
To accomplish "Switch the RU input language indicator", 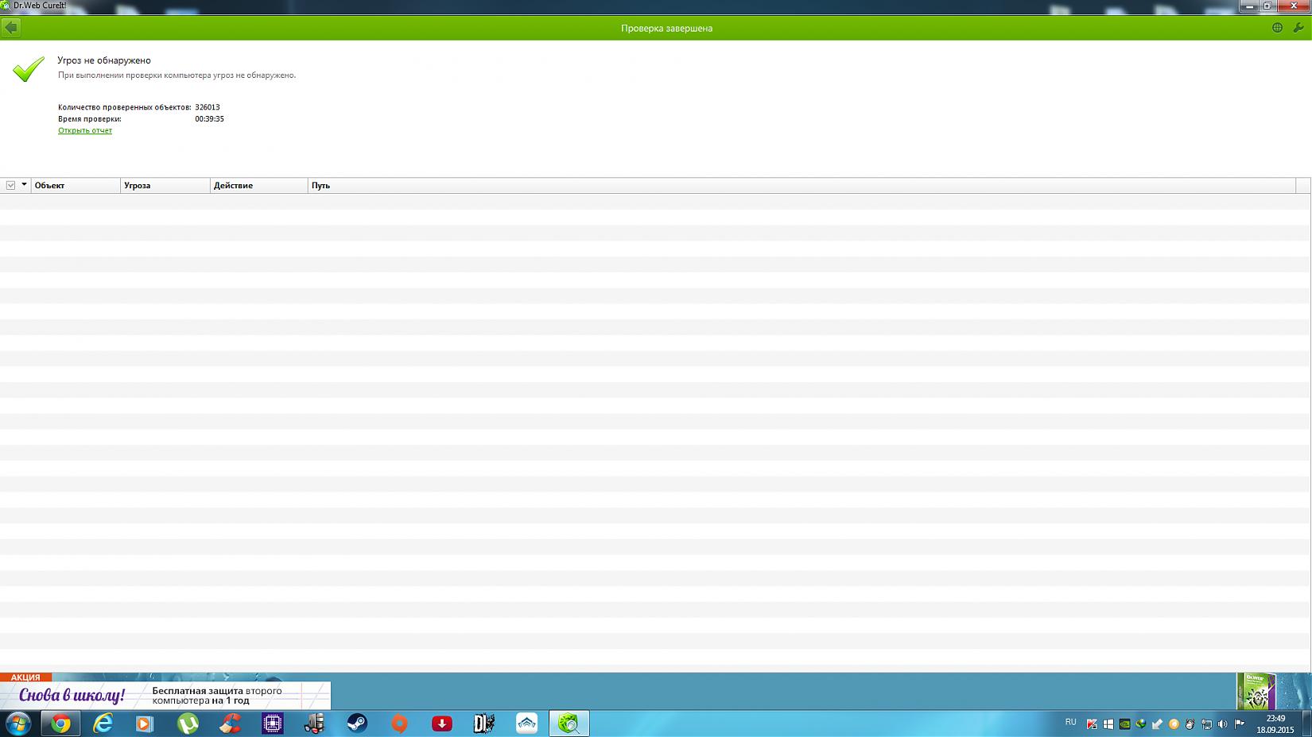I will (x=1070, y=723).
